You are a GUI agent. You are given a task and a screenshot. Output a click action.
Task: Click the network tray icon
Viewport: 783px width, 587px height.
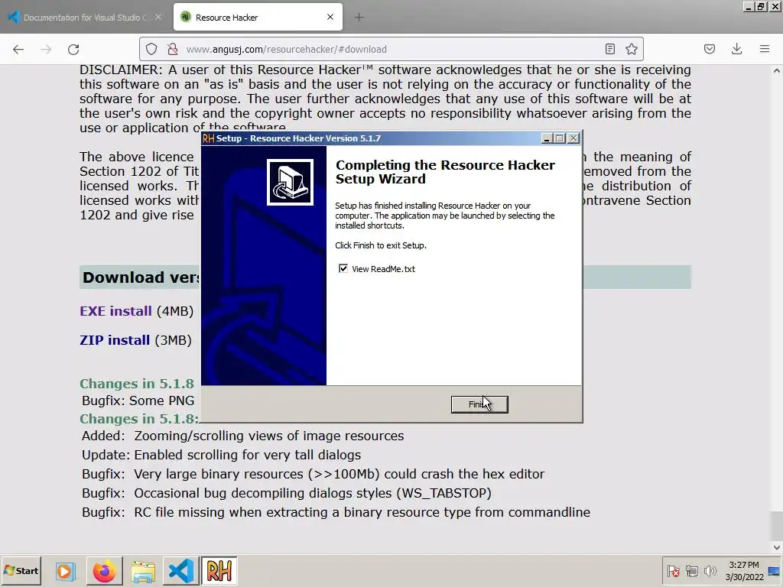pos(691,570)
